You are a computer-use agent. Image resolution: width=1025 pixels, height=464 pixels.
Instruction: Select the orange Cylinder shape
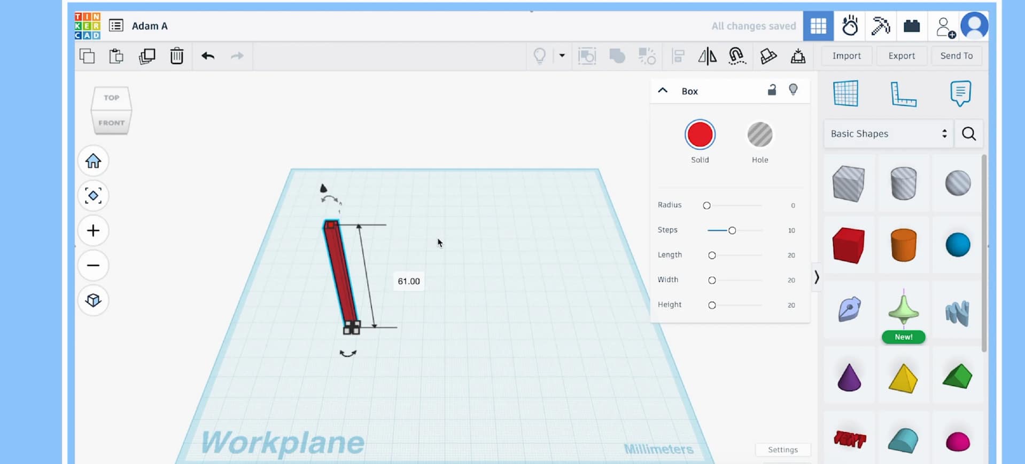pos(904,245)
